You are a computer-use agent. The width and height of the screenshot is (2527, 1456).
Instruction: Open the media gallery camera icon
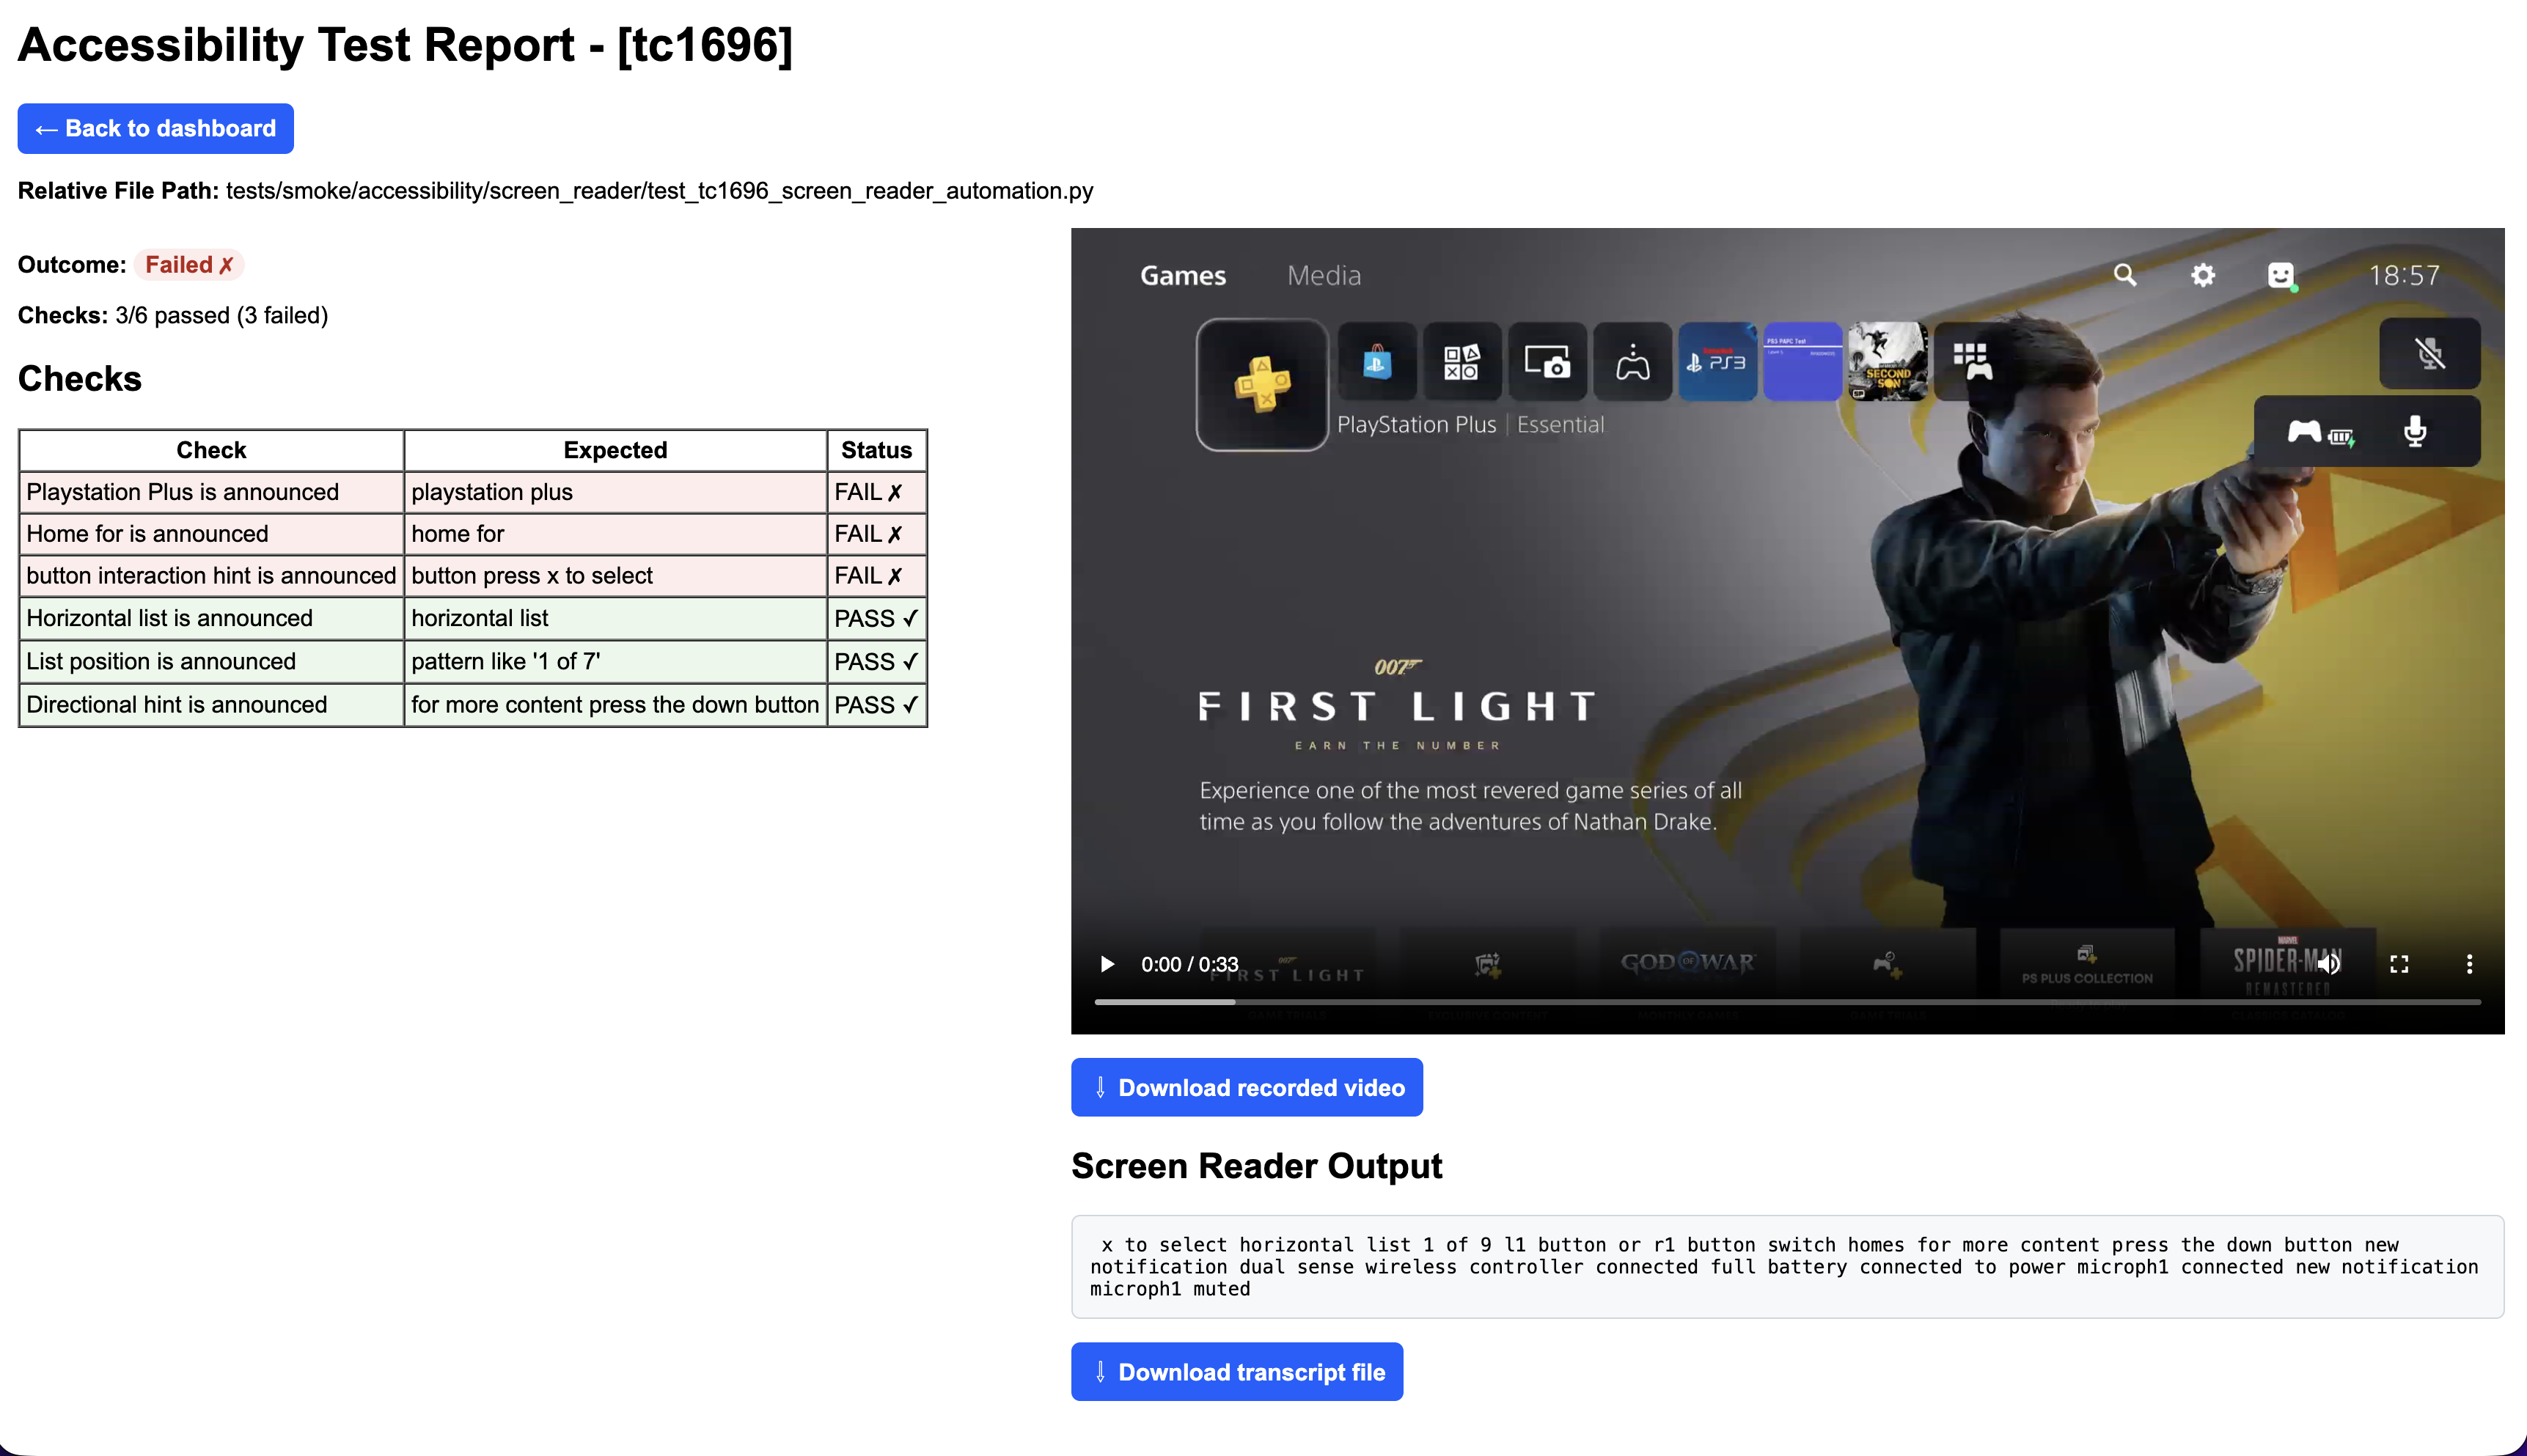pos(1547,361)
